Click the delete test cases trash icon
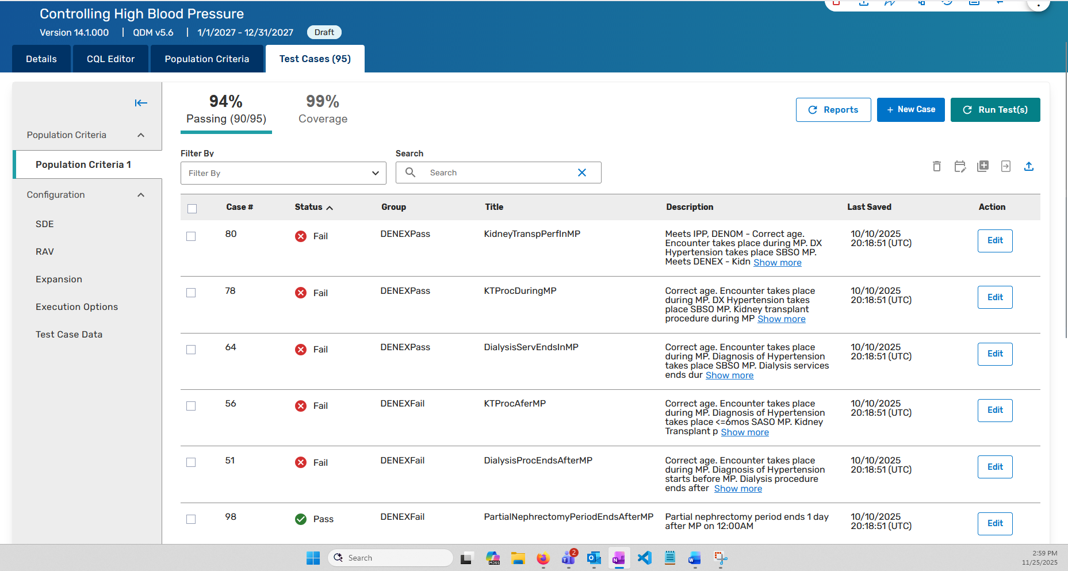The image size is (1068, 571). pyautogui.click(x=936, y=167)
